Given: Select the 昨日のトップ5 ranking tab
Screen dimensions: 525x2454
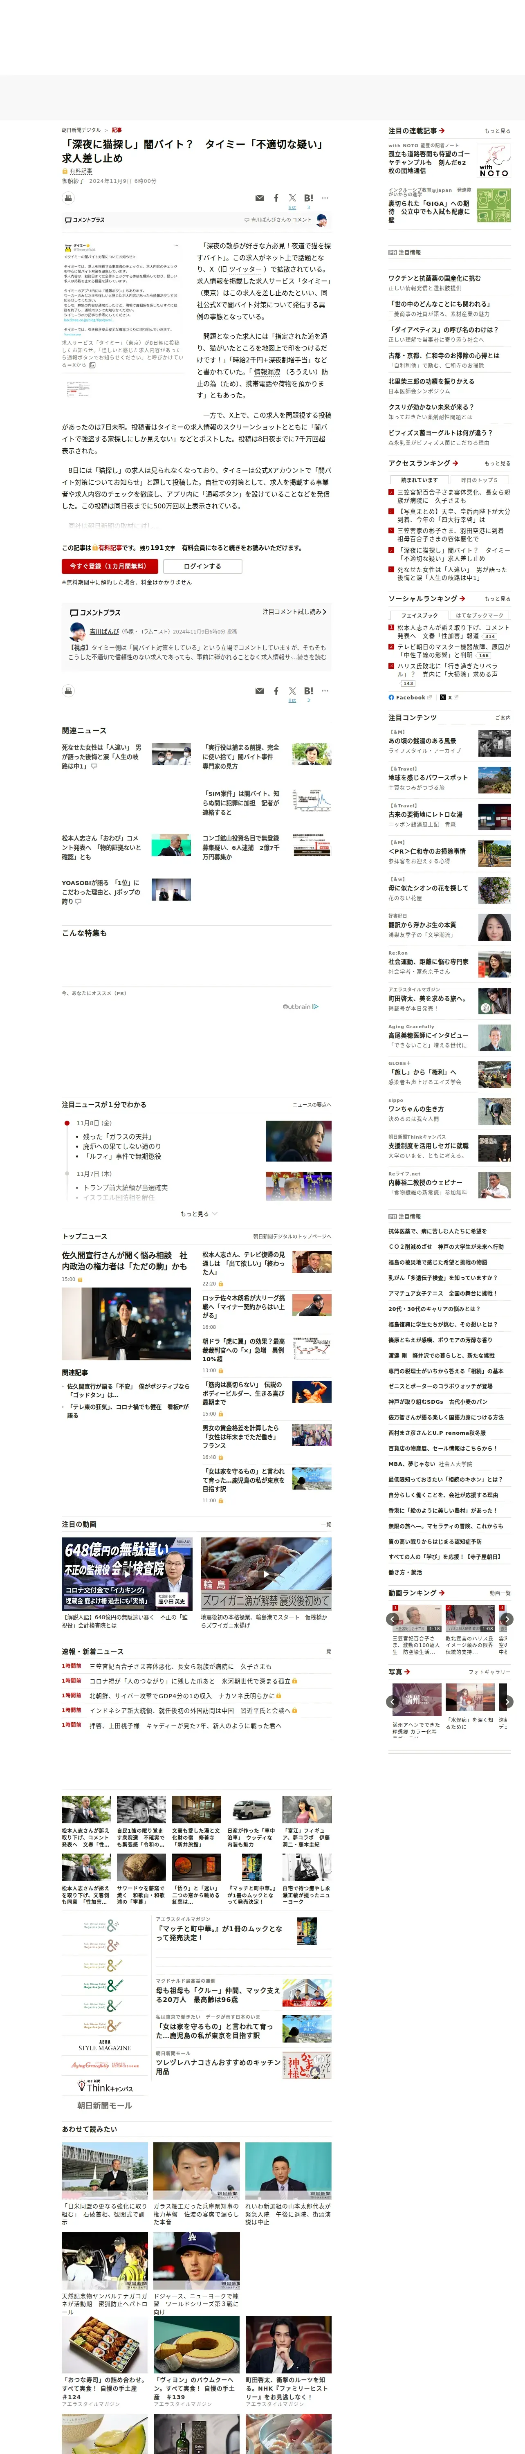Looking at the screenshot, I should coord(479,479).
